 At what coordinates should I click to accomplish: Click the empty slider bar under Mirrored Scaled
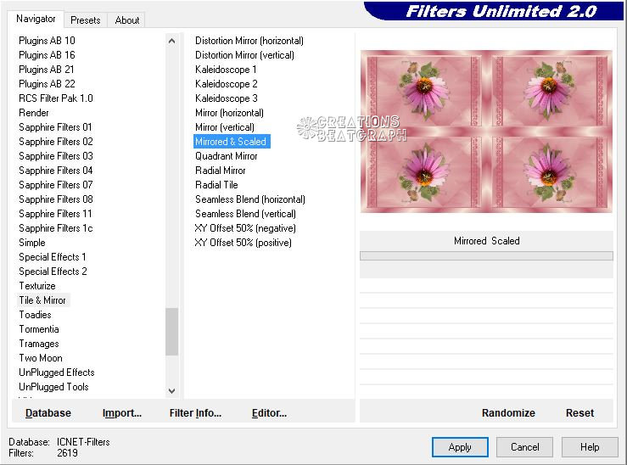click(486, 256)
